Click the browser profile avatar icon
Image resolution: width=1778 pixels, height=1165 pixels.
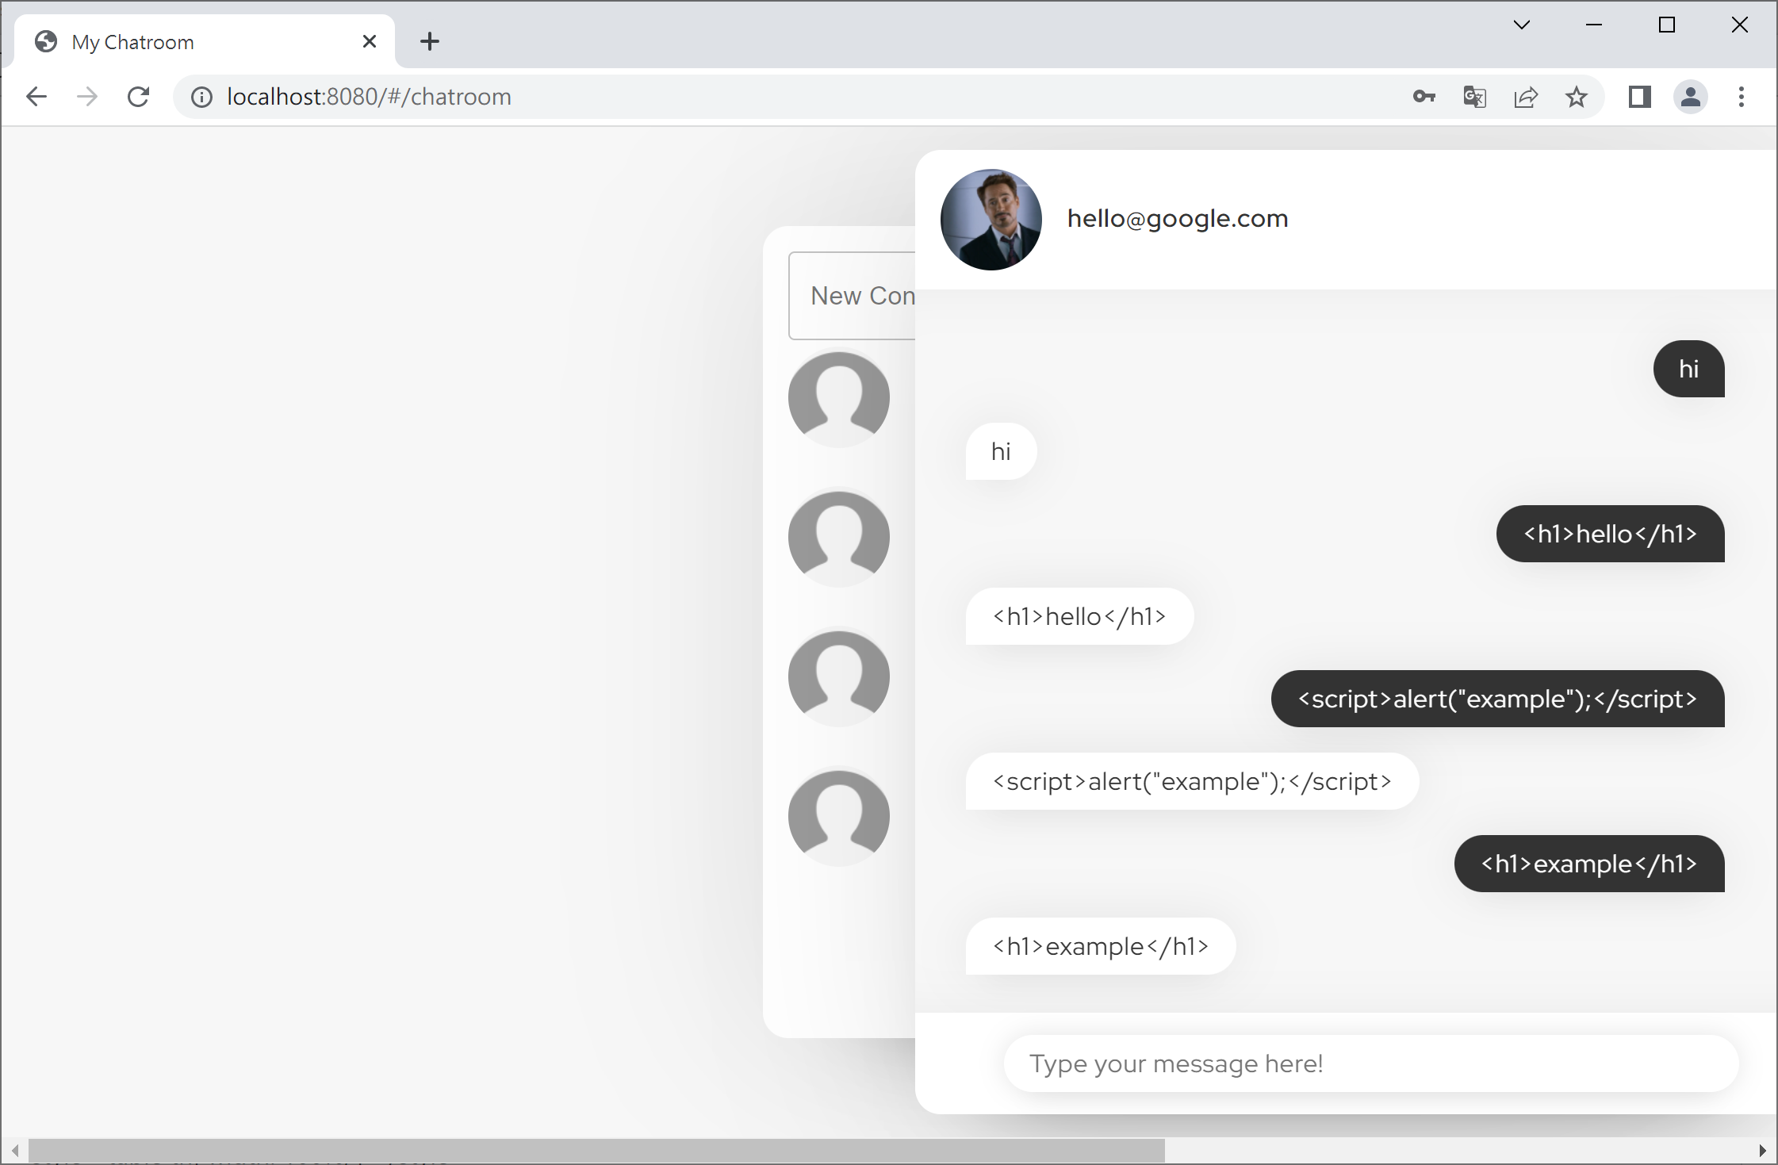[x=1690, y=96]
